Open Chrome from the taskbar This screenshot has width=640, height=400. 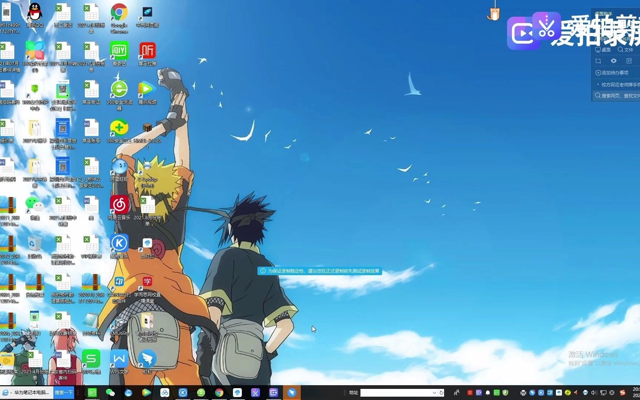(219, 393)
